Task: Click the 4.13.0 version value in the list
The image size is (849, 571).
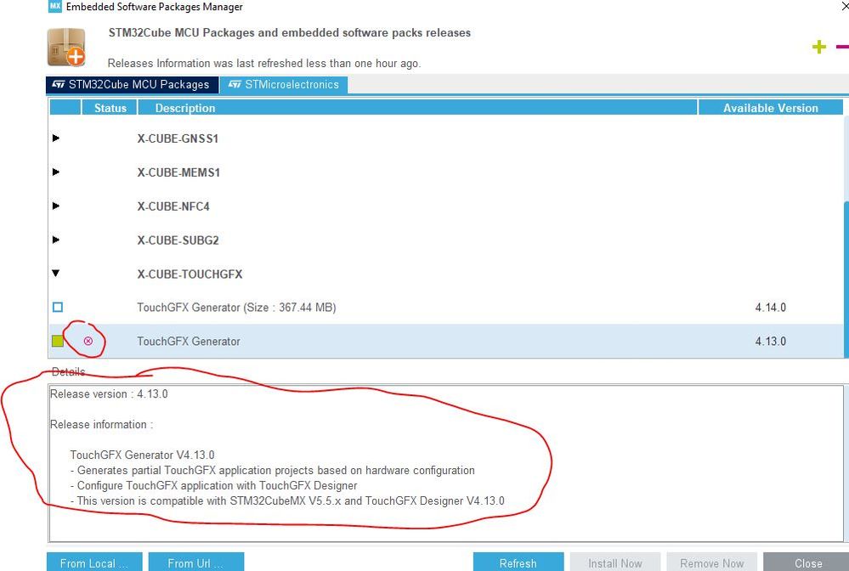Action: pyautogui.click(x=771, y=341)
